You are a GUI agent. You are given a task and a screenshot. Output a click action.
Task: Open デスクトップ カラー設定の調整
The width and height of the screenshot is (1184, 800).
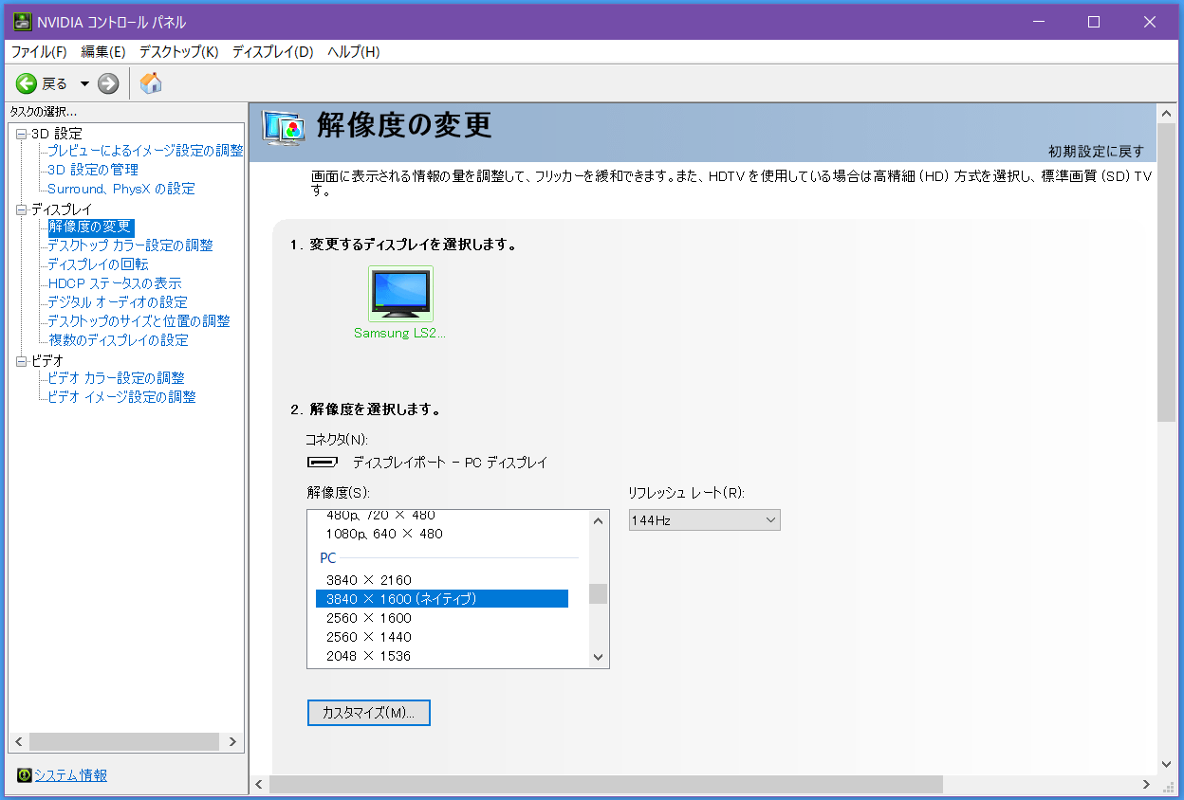click(x=131, y=245)
